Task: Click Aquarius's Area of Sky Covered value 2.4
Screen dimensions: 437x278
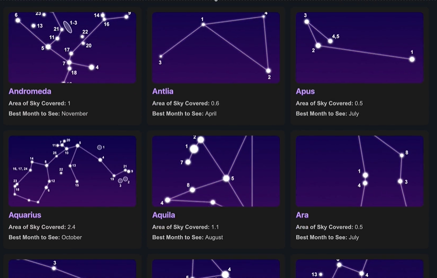Action: [x=72, y=227]
